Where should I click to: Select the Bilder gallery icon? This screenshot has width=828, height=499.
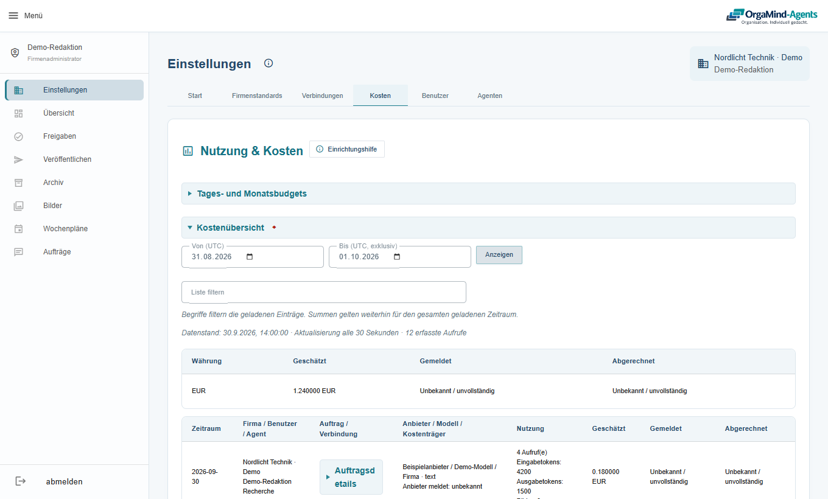click(x=18, y=206)
